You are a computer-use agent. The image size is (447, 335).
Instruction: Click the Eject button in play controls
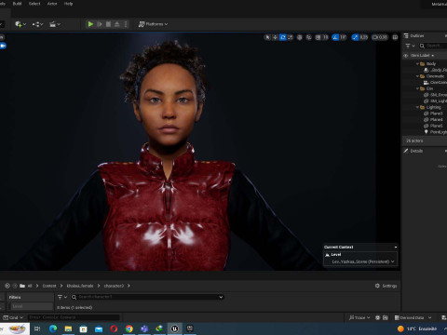(x=117, y=24)
